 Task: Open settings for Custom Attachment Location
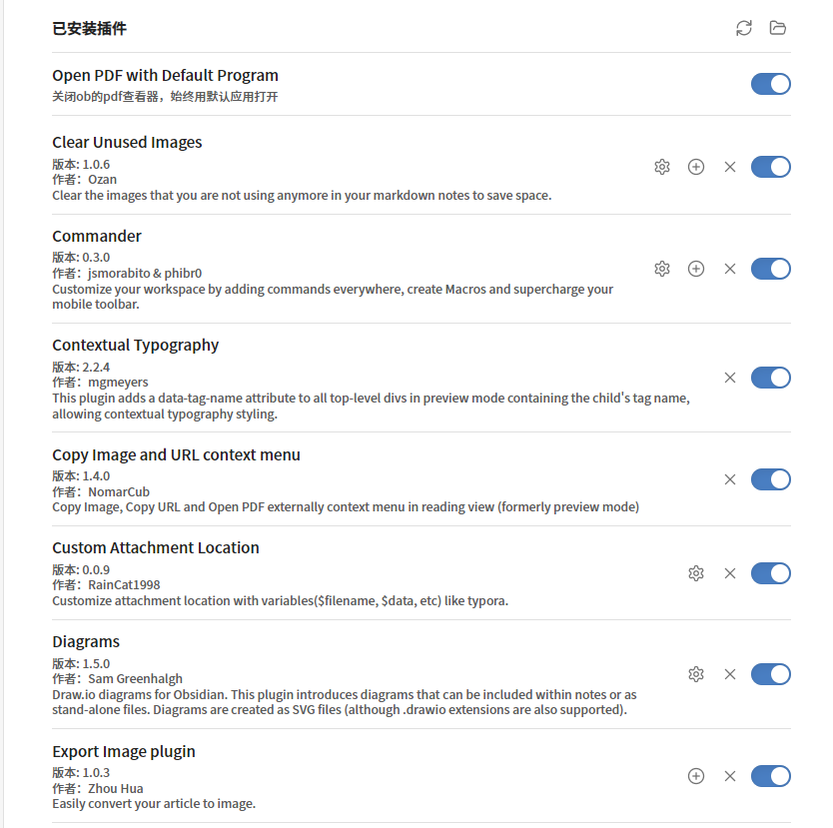(696, 573)
